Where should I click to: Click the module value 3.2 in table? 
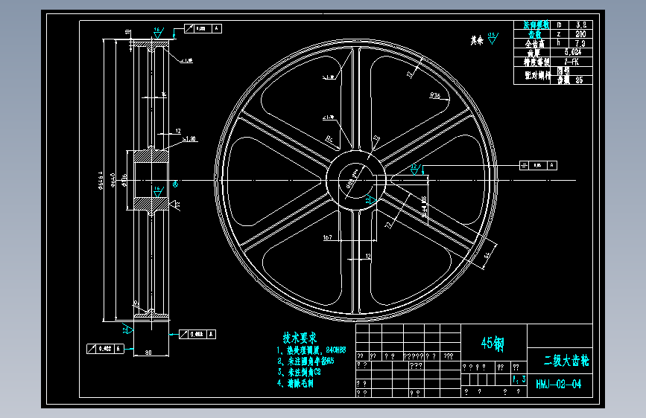pos(581,25)
